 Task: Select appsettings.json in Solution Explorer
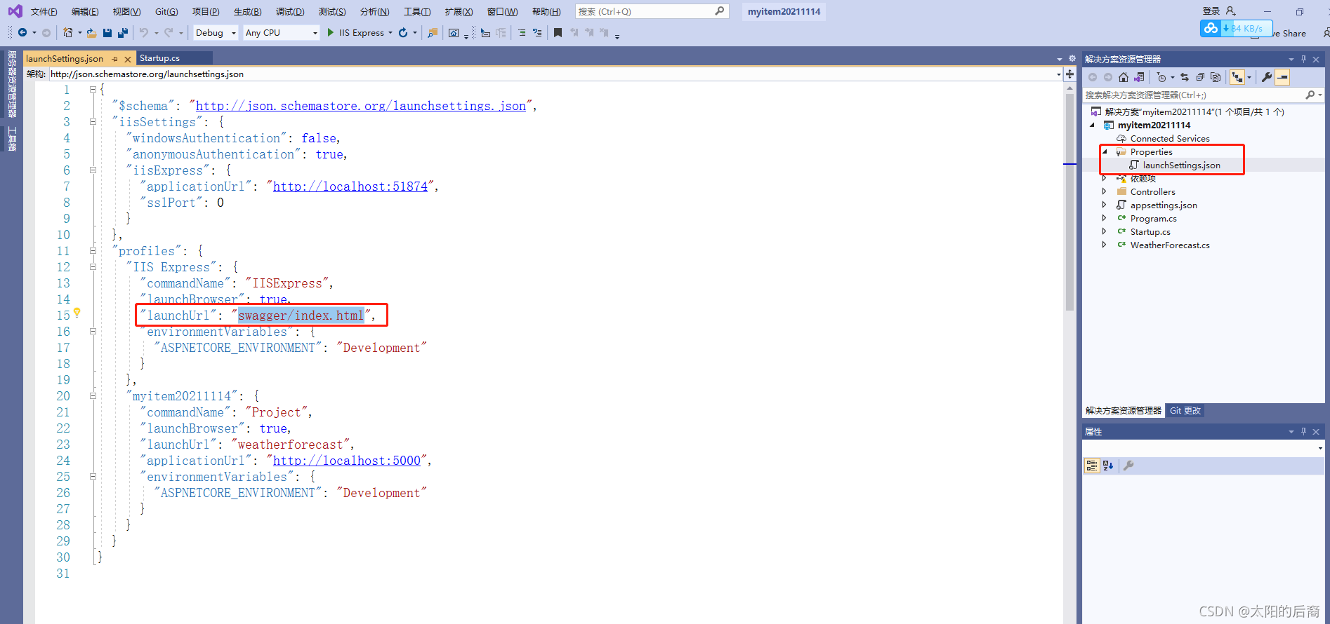coord(1164,205)
